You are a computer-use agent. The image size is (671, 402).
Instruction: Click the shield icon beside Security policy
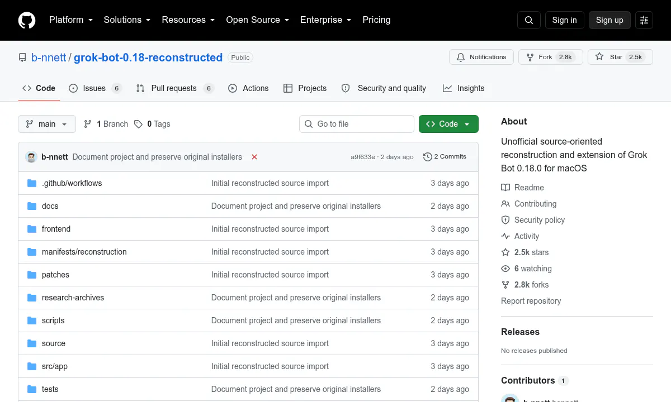point(505,220)
